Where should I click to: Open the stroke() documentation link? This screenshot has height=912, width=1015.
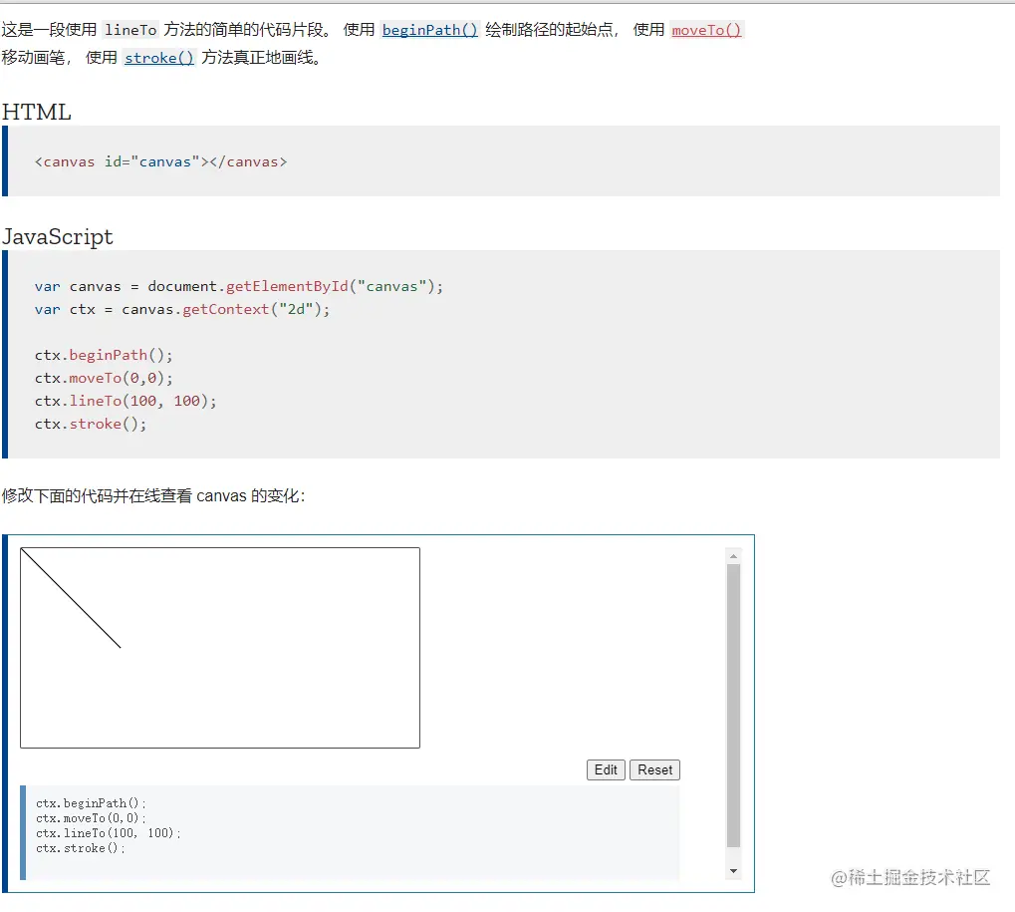[x=158, y=58]
